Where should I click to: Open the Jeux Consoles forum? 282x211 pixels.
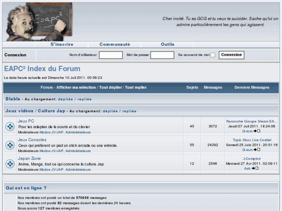[32, 140]
